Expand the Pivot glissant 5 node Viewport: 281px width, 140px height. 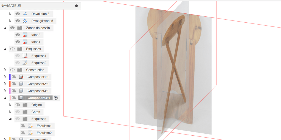[10, 21]
